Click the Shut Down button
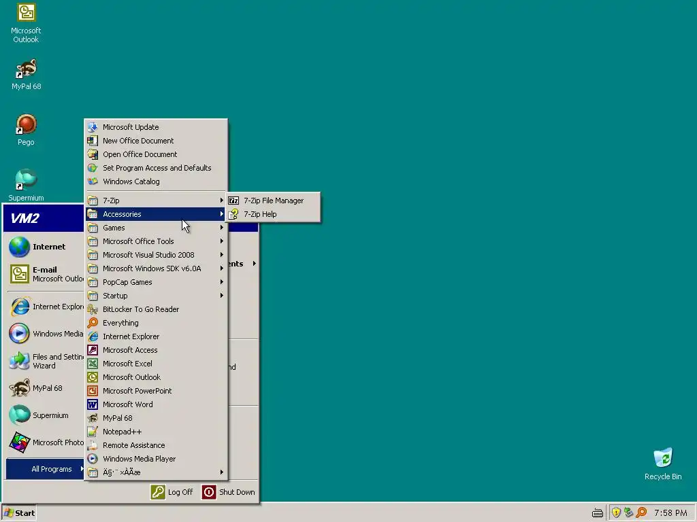The width and height of the screenshot is (697, 522). 228,492
